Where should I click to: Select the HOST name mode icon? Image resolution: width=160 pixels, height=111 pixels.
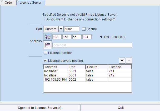coord(47,45)
